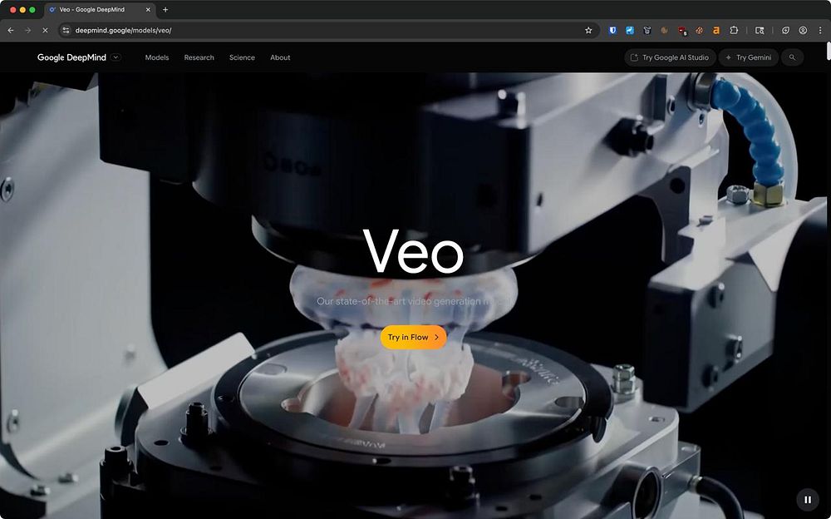Open the bucket-shaped extension icon
Viewport: 831px width, 519px height.
coord(647,30)
